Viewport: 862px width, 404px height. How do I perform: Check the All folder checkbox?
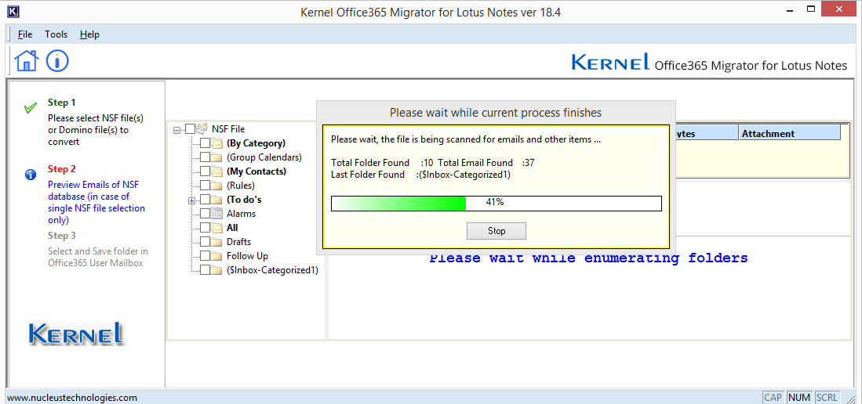pos(205,227)
